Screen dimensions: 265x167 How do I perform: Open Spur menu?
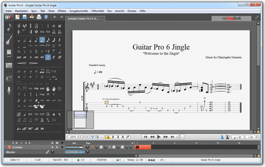[x=34, y=11]
